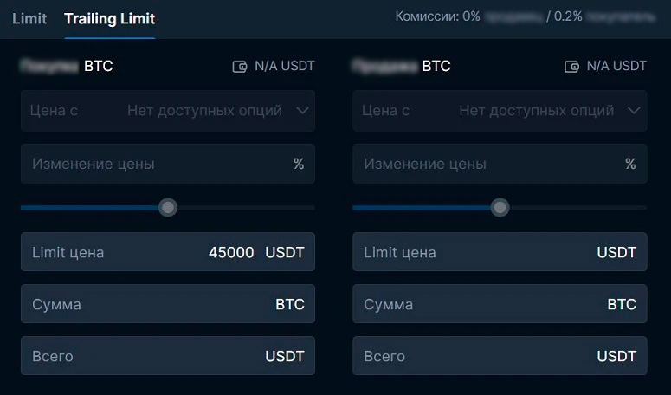Click the sell-side 'Сумма' BTC field
This screenshot has width=671, height=395.
click(x=499, y=304)
